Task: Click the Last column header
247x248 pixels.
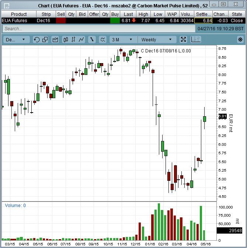Action: coord(128,14)
